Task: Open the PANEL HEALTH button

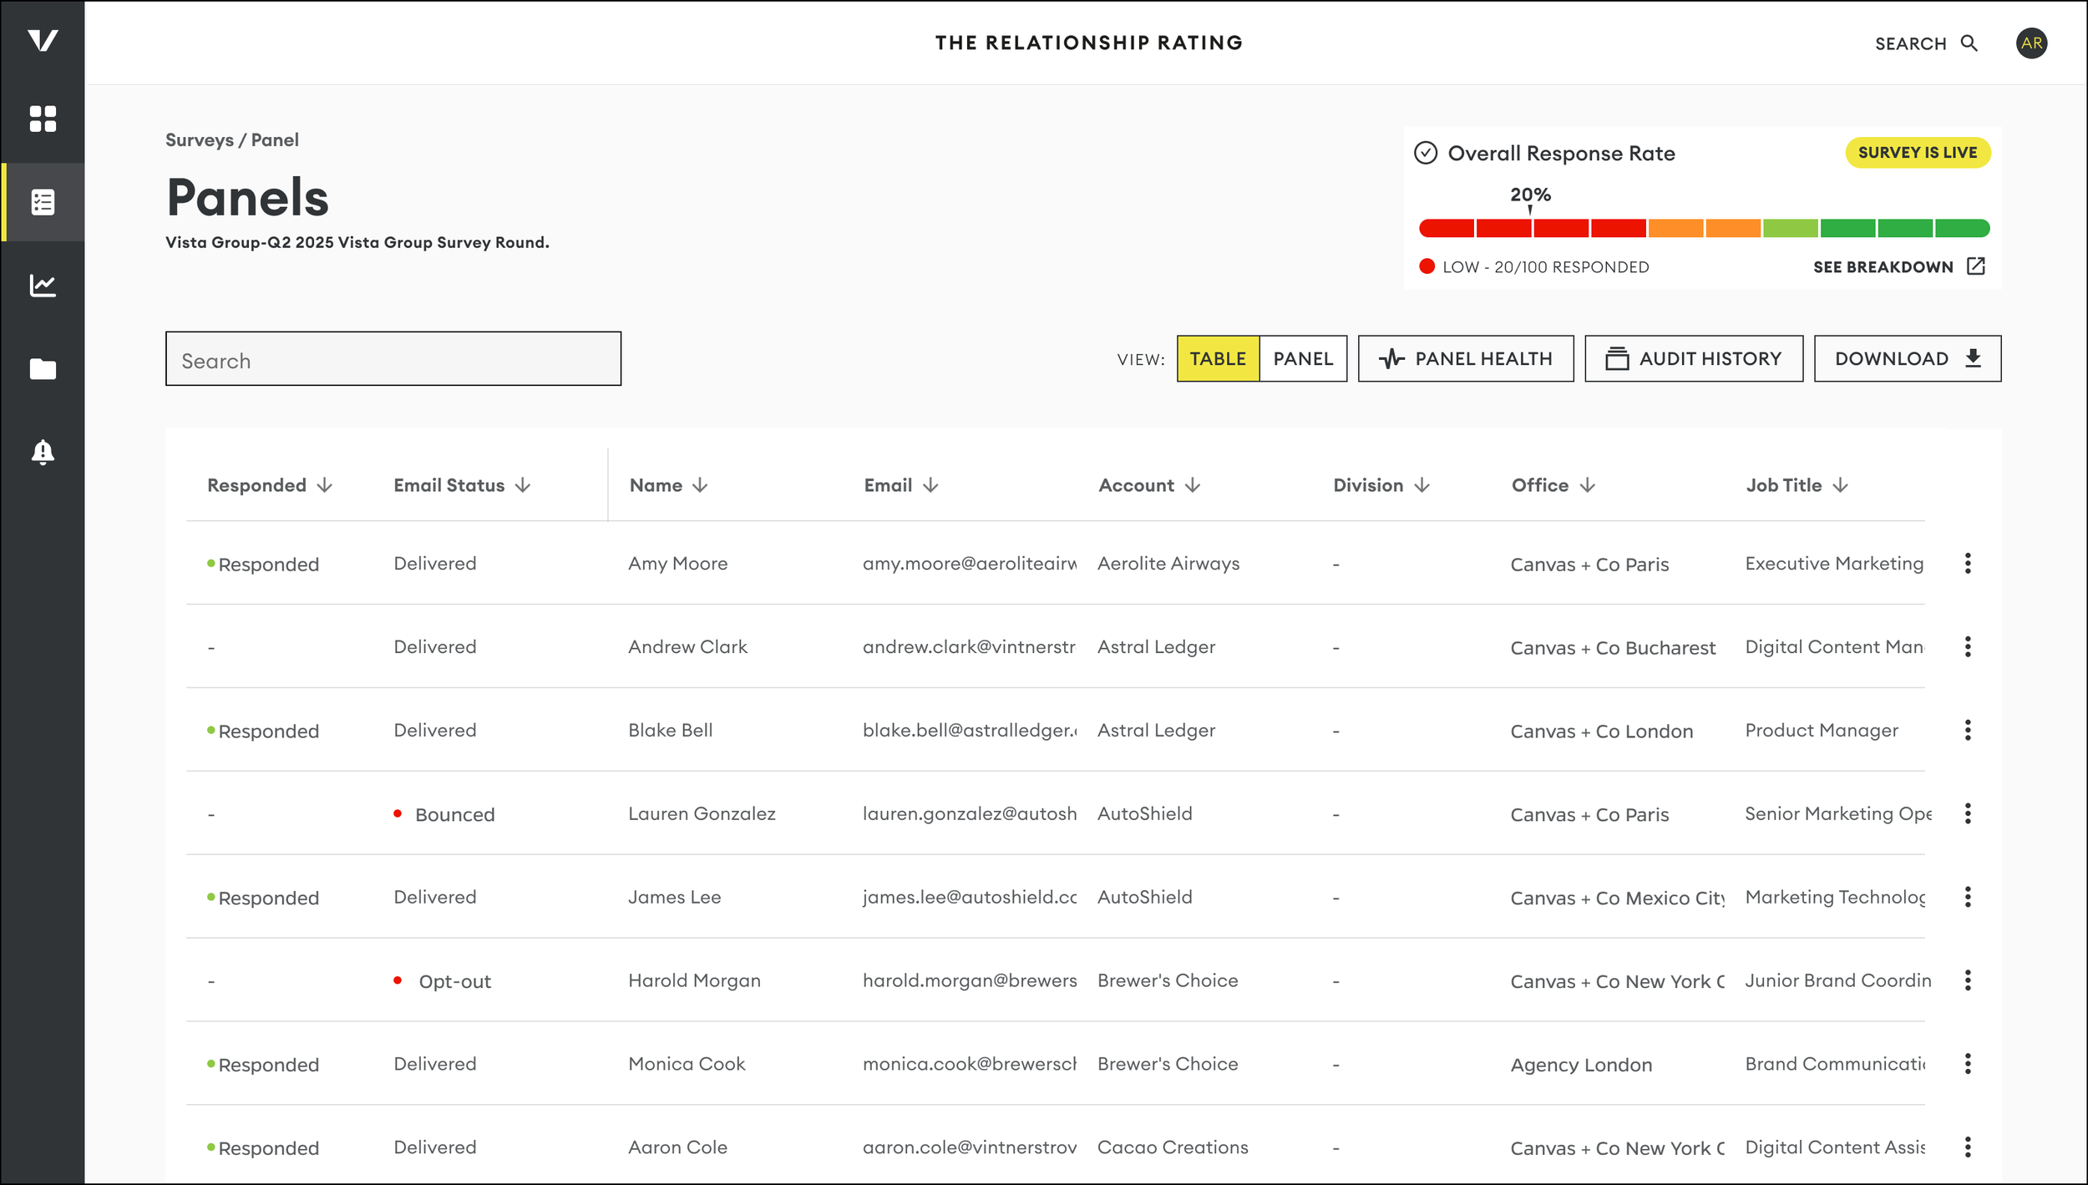Action: point(1465,359)
